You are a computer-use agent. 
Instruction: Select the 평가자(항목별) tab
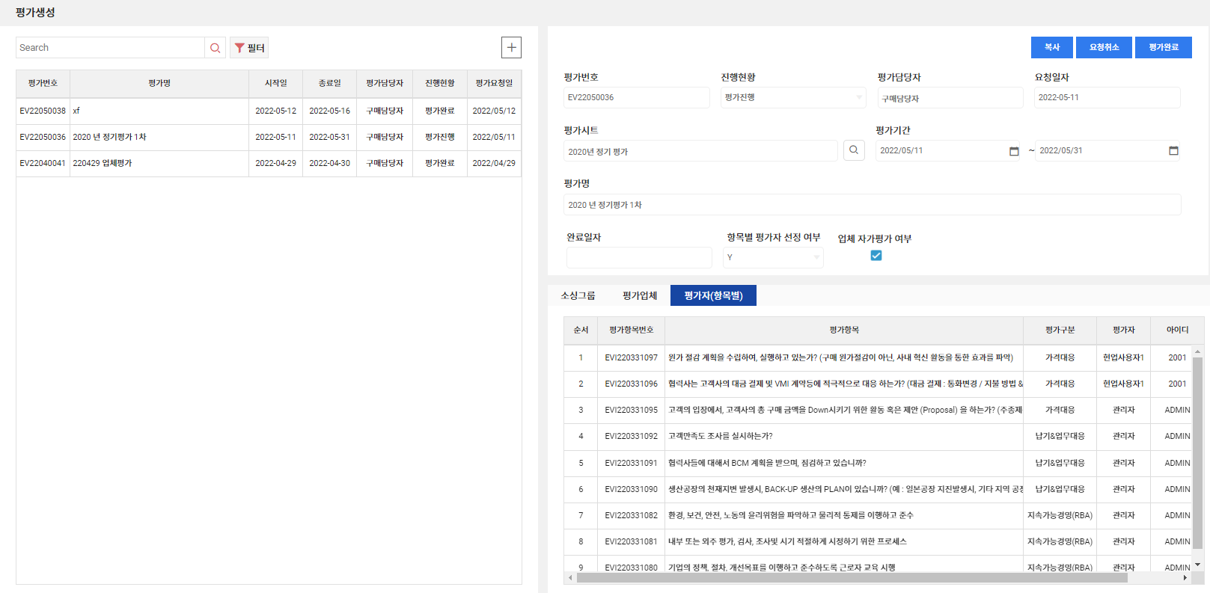[x=713, y=295]
